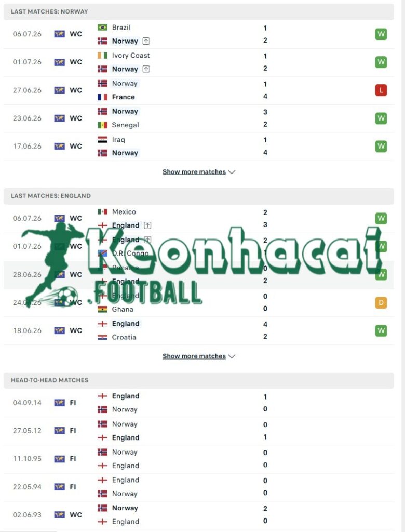This screenshot has width=405, height=532.
Task: Open the Ivory Coast team link
Action: click(x=131, y=55)
